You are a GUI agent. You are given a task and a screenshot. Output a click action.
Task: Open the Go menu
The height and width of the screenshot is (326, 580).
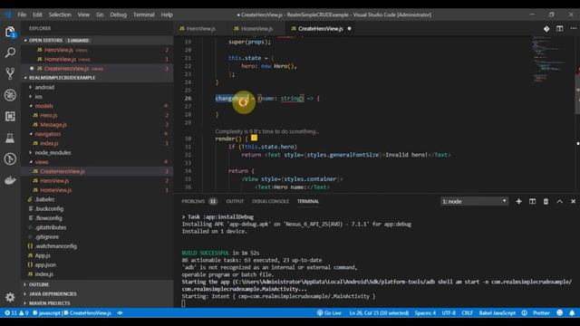(x=100, y=14)
